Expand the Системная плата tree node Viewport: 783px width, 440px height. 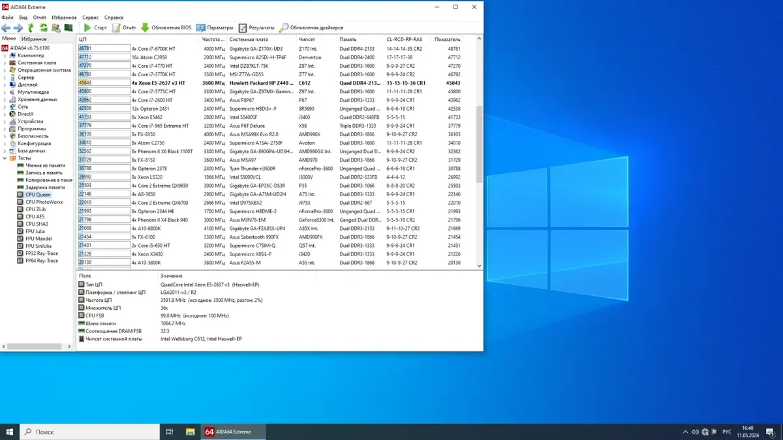click(5, 63)
